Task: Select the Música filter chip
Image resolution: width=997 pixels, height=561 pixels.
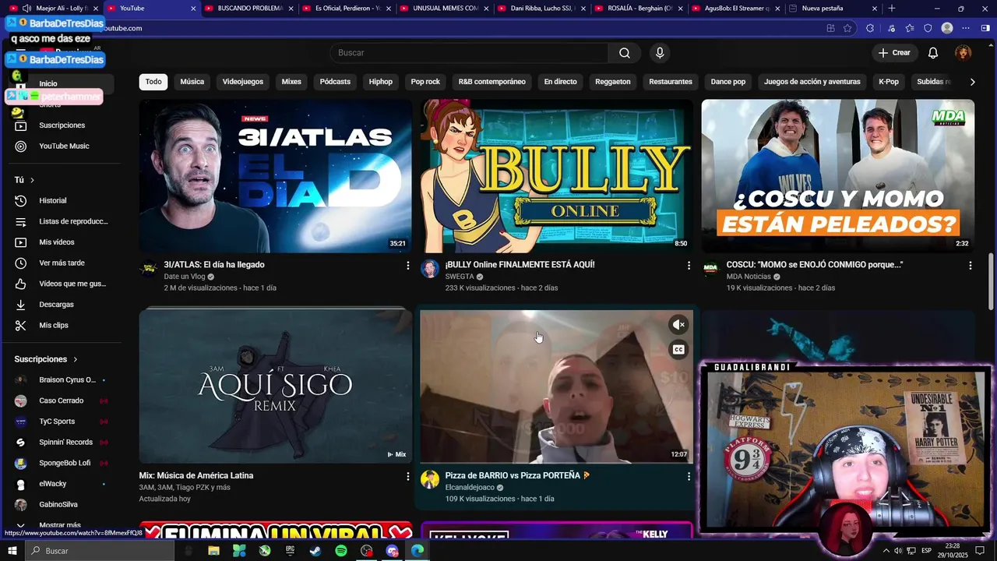Action: (x=192, y=82)
